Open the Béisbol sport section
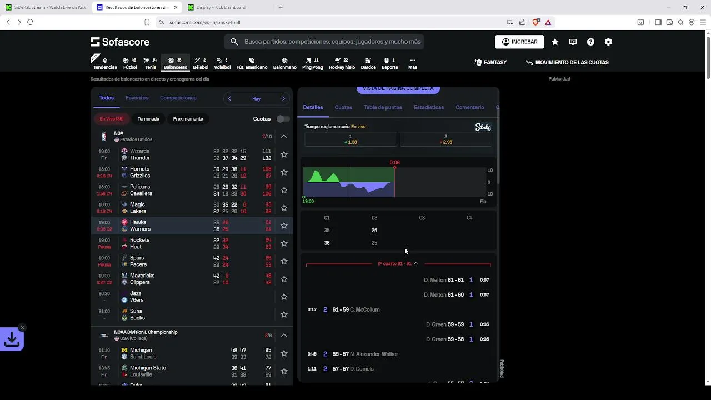The height and width of the screenshot is (400, 711). 201,63
